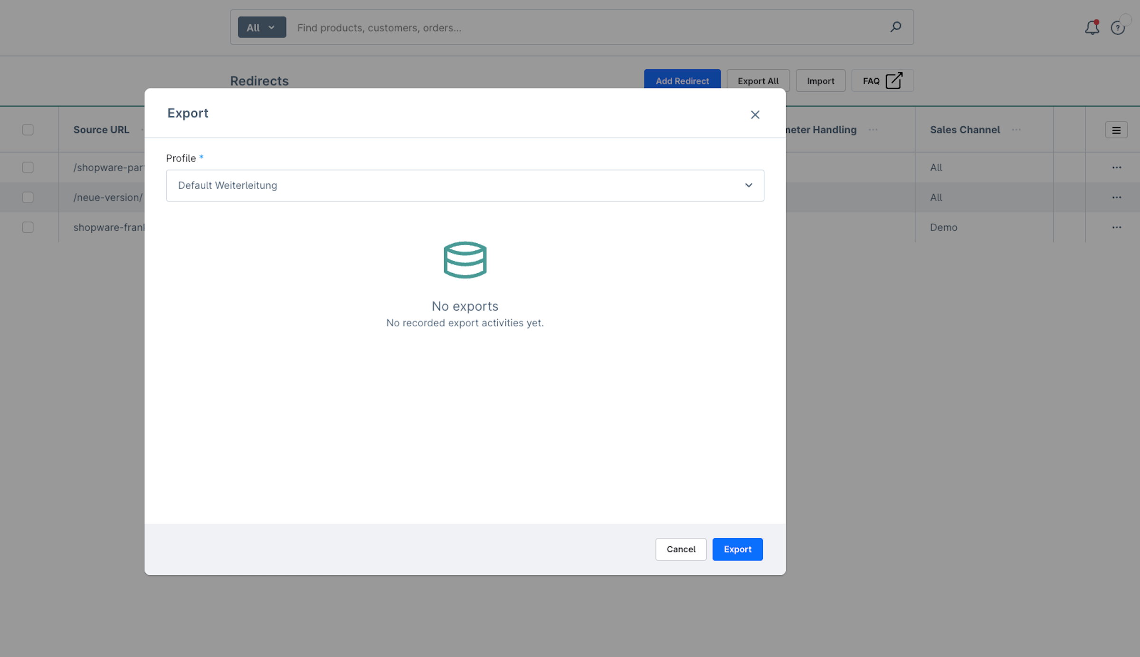Image resolution: width=1140 pixels, height=657 pixels.
Task: Click the Export All button
Action: click(x=758, y=81)
